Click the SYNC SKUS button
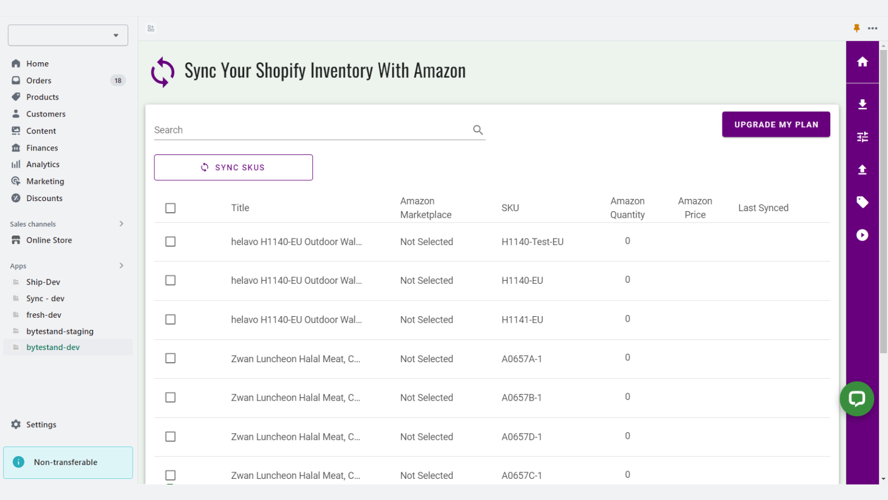This screenshot has width=888, height=500. 233,167
